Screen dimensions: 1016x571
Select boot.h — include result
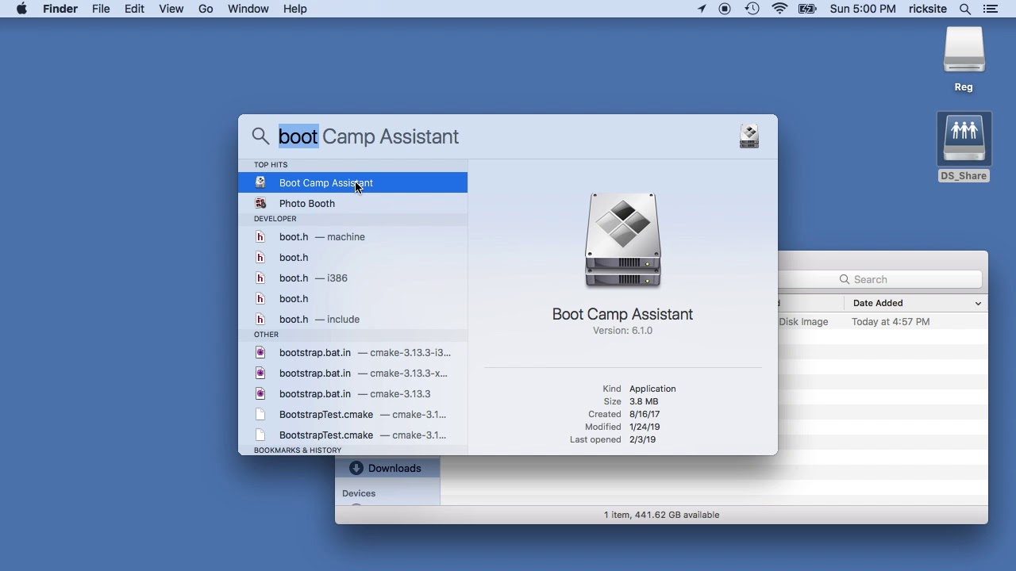352,319
